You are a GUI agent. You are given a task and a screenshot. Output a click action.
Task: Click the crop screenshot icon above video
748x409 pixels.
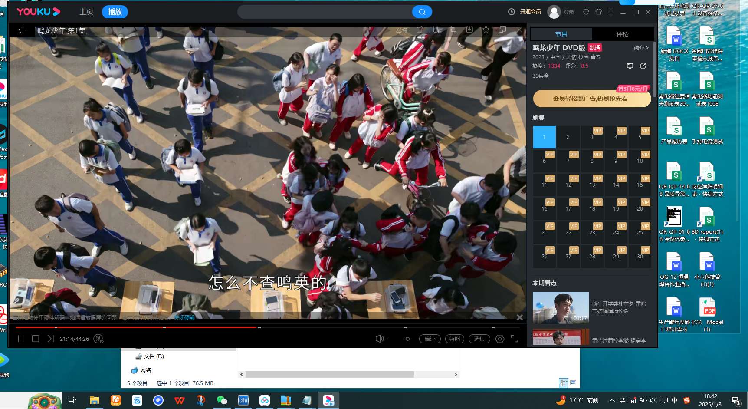pyautogui.click(x=453, y=30)
